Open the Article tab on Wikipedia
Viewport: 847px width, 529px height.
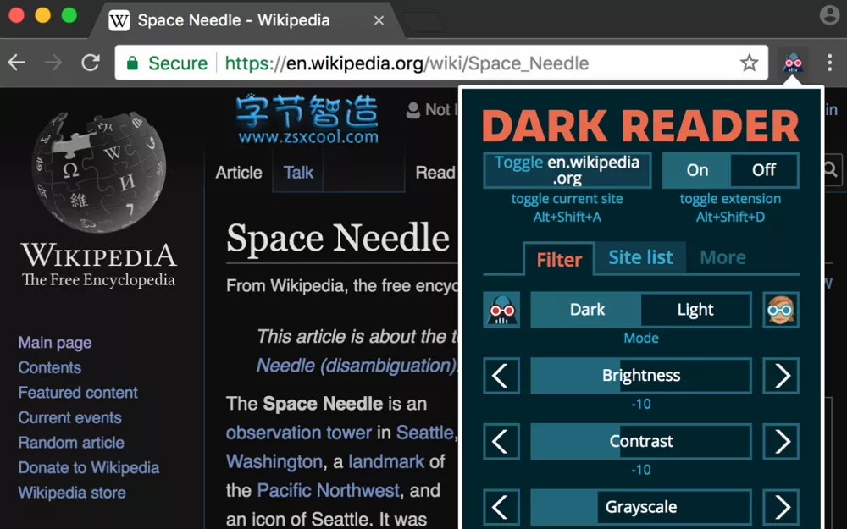coord(239,173)
